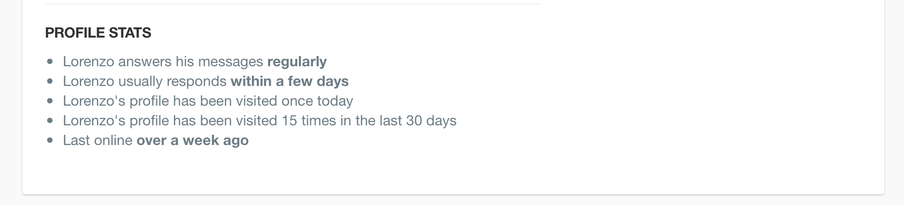Click the word 'today' in the third stat
Screen dimensions: 904x205
point(335,101)
